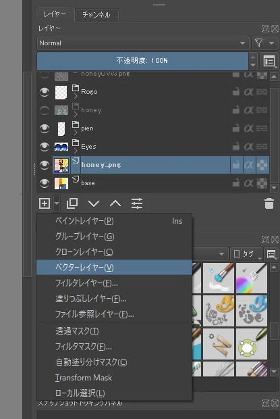Adjust the opacity 100% slider
Screen dimensions: 280x419
click(142, 61)
